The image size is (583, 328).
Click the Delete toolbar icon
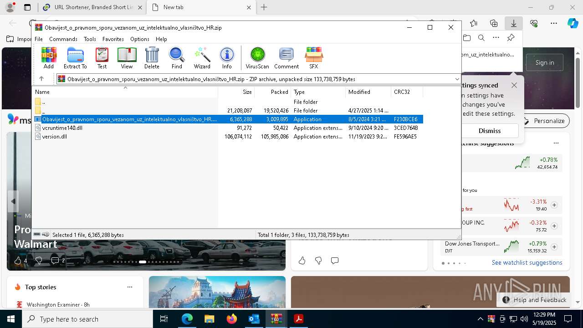click(x=152, y=58)
